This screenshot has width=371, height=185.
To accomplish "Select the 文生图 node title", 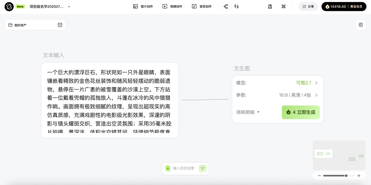I will pos(242,68).
